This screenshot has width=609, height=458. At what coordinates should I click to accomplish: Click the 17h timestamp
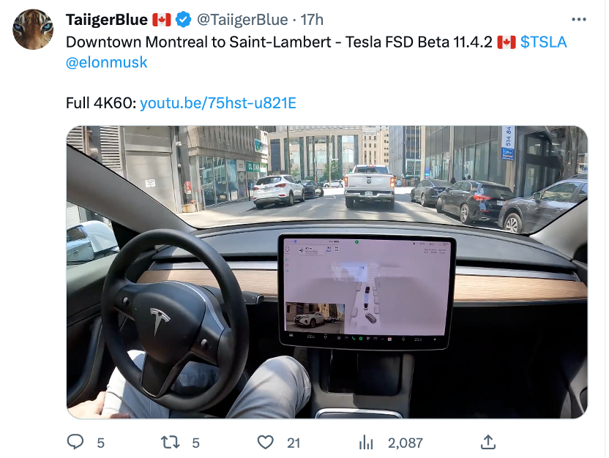click(312, 20)
